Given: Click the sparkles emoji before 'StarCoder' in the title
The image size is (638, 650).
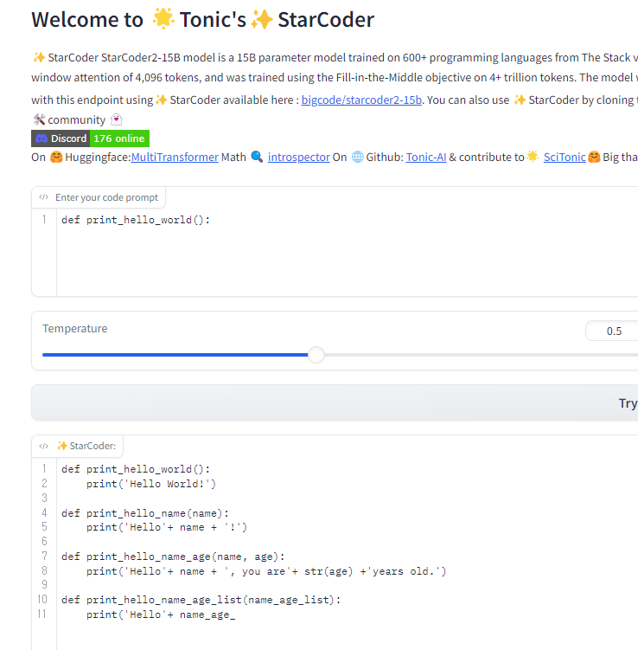Looking at the screenshot, I should tap(262, 20).
